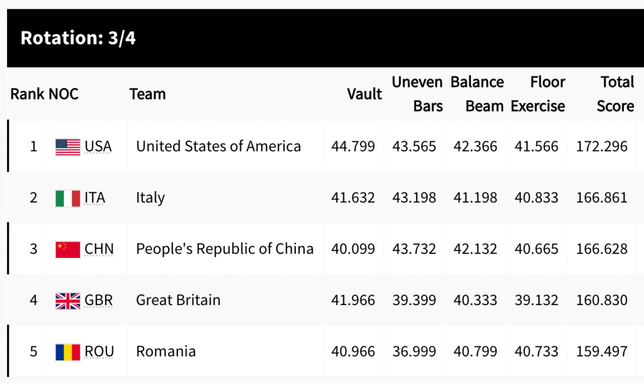Open the USA country code link
This screenshot has height=383, width=644.
pos(98,147)
